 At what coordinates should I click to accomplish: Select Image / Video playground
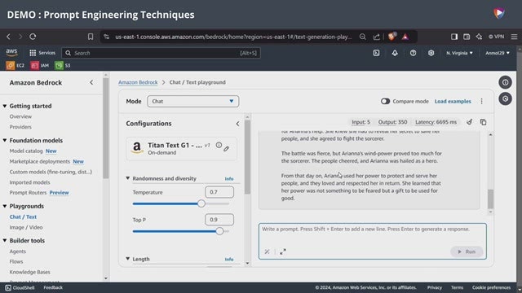(26, 227)
